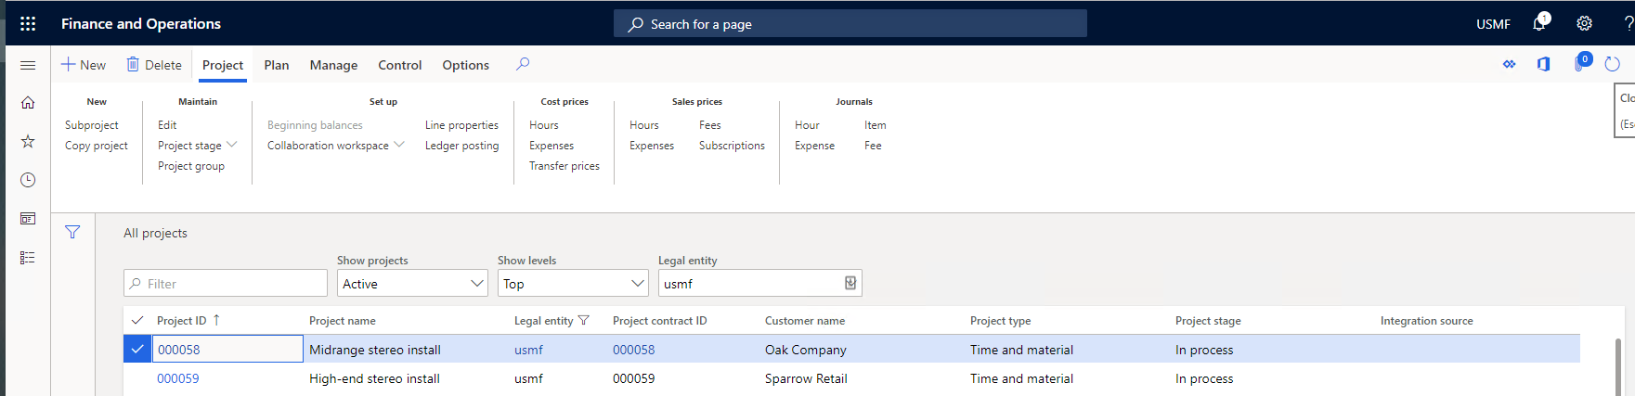Open the app launcher waffle icon
The height and width of the screenshot is (396, 1635).
pyautogui.click(x=28, y=24)
